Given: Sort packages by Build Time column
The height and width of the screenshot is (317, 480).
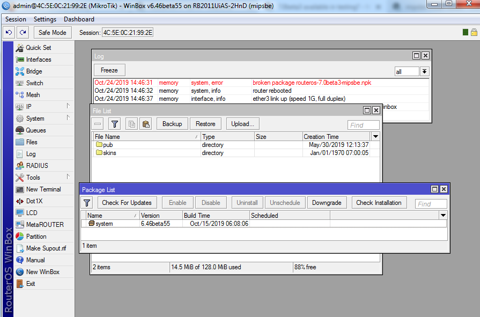Looking at the screenshot, I should 216,216.
